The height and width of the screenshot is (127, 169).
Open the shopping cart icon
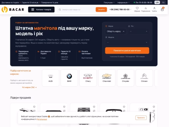pos(162,9)
